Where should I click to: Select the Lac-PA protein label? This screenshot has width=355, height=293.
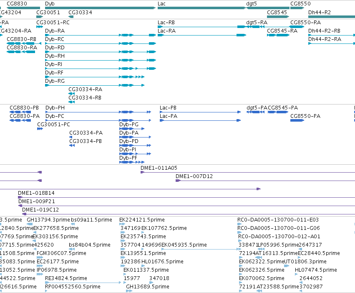coord(169,116)
